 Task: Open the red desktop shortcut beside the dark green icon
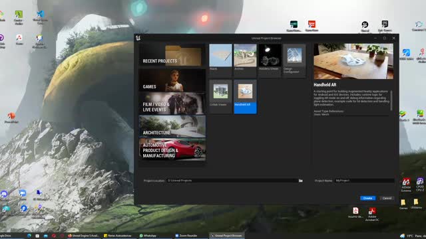[312, 27]
